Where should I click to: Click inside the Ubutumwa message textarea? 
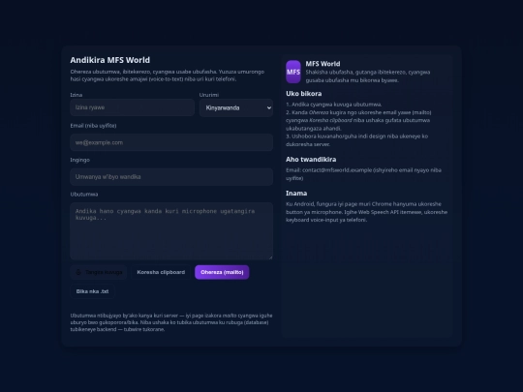point(171,231)
